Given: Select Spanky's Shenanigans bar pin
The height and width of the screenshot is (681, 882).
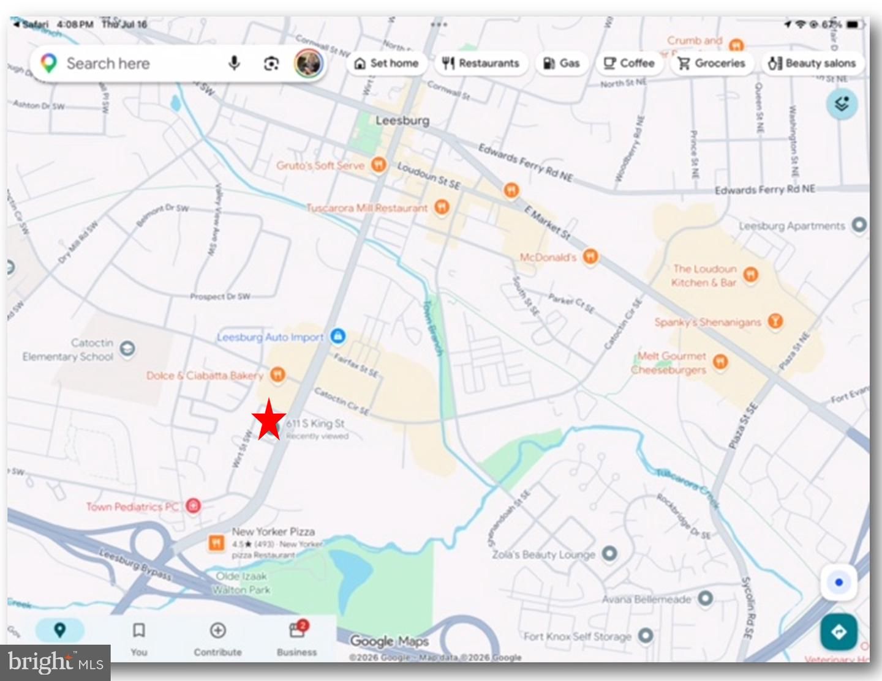Looking at the screenshot, I should pyautogui.click(x=775, y=321).
